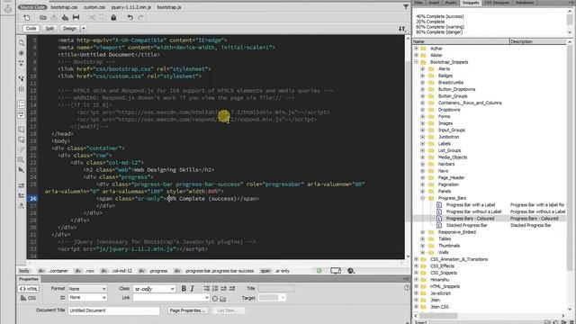The image size is (576, 324).
Task: Switch to the Files panel tab
Action: [x=418, y=3]
